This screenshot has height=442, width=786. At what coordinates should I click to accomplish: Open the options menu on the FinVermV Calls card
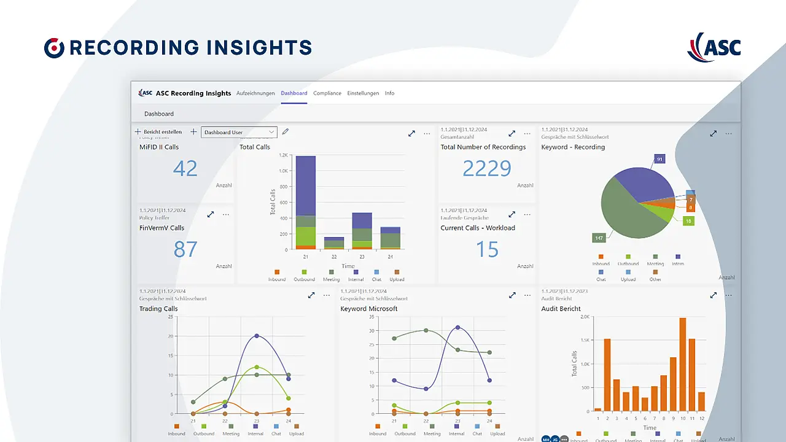point(225,214)
